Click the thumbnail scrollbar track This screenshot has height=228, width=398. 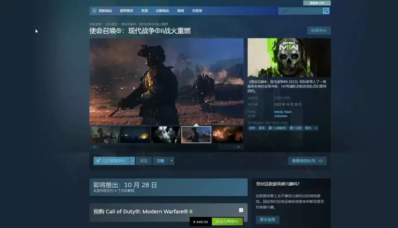[x=166, y=147]
